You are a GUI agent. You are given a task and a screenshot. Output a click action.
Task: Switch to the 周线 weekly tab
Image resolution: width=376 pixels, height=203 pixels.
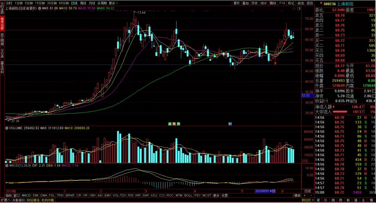83,3
